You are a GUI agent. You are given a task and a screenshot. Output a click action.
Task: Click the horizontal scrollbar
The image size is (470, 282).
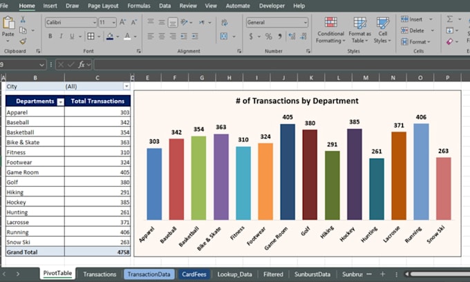(x=440, y=274)
